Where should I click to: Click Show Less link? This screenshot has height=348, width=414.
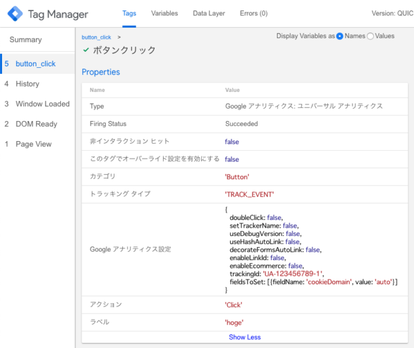click(x=245, y=337)
